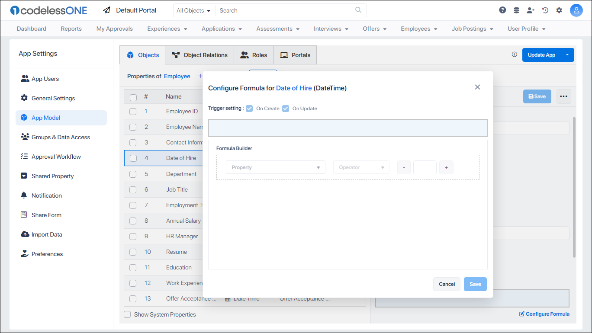The image size is (592, 333).
Task: Open the history clock icon
Action: [x=545, y=10]
